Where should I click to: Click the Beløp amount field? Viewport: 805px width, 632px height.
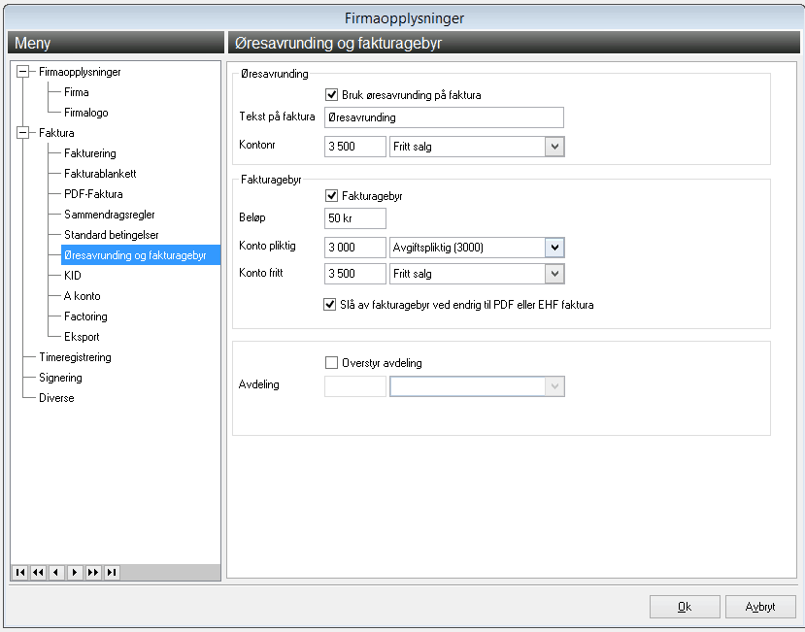(x=355, y=218)
